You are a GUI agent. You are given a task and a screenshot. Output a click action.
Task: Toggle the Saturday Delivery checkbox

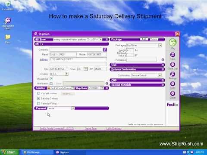(x=38, y=99)
